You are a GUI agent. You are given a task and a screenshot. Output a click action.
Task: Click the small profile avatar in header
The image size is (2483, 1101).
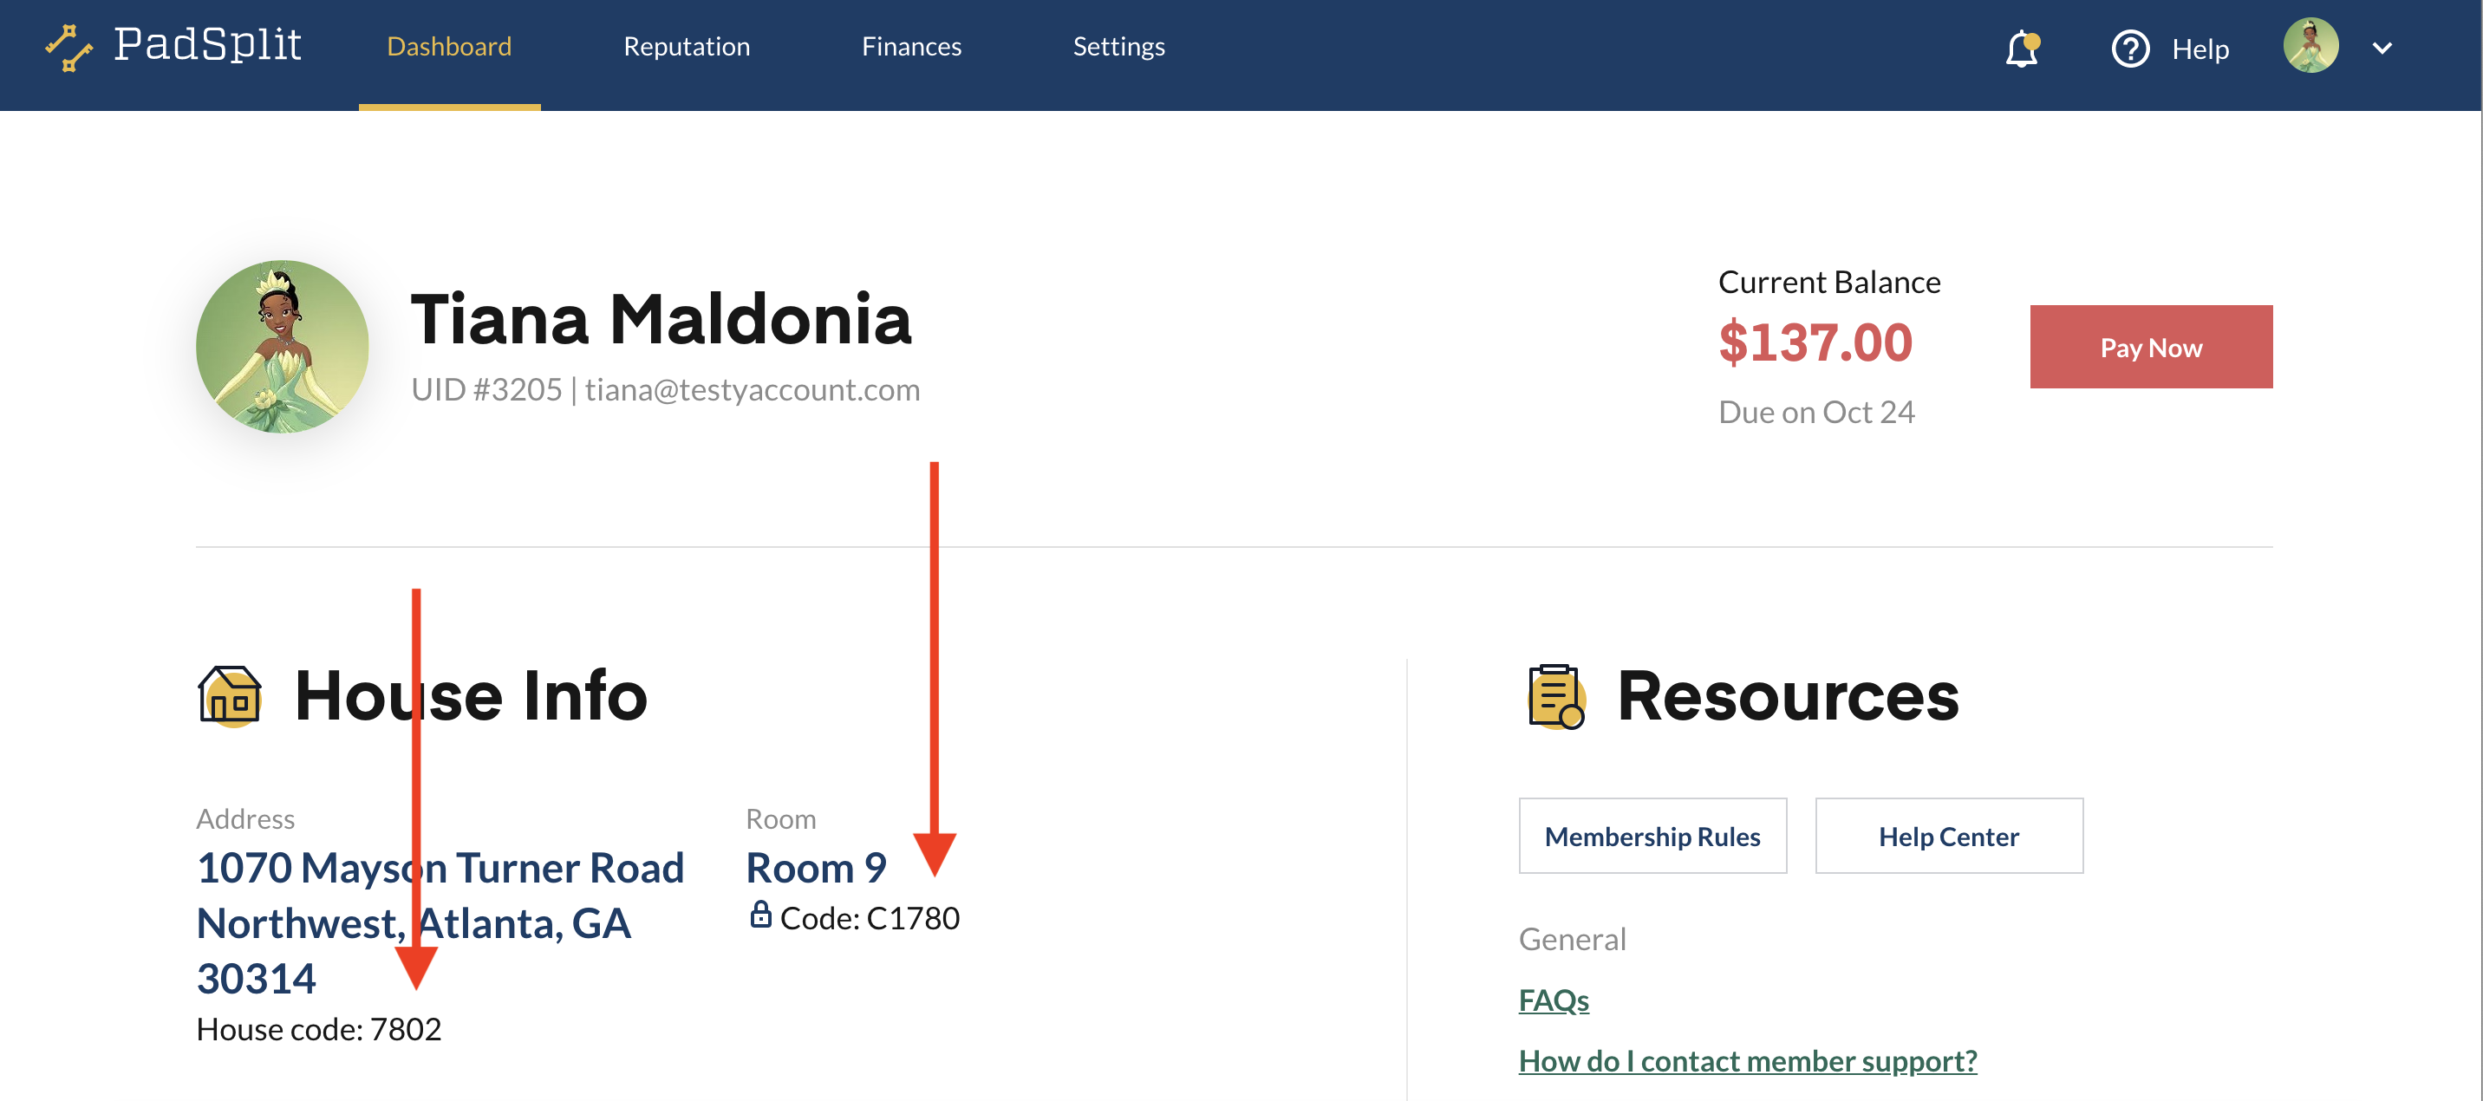click(x=2310, y=45)
